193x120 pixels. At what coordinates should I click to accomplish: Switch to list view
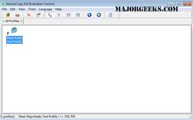coord(68,15)
